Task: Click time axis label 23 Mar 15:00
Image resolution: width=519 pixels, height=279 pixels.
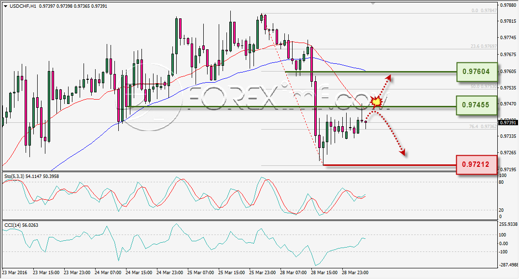Action: (46, 272)
